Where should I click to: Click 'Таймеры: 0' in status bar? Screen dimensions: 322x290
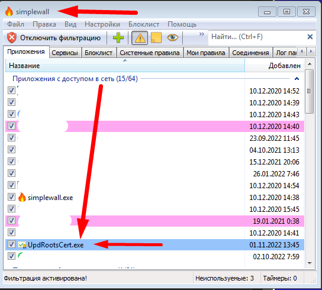[x=280, y=278]
